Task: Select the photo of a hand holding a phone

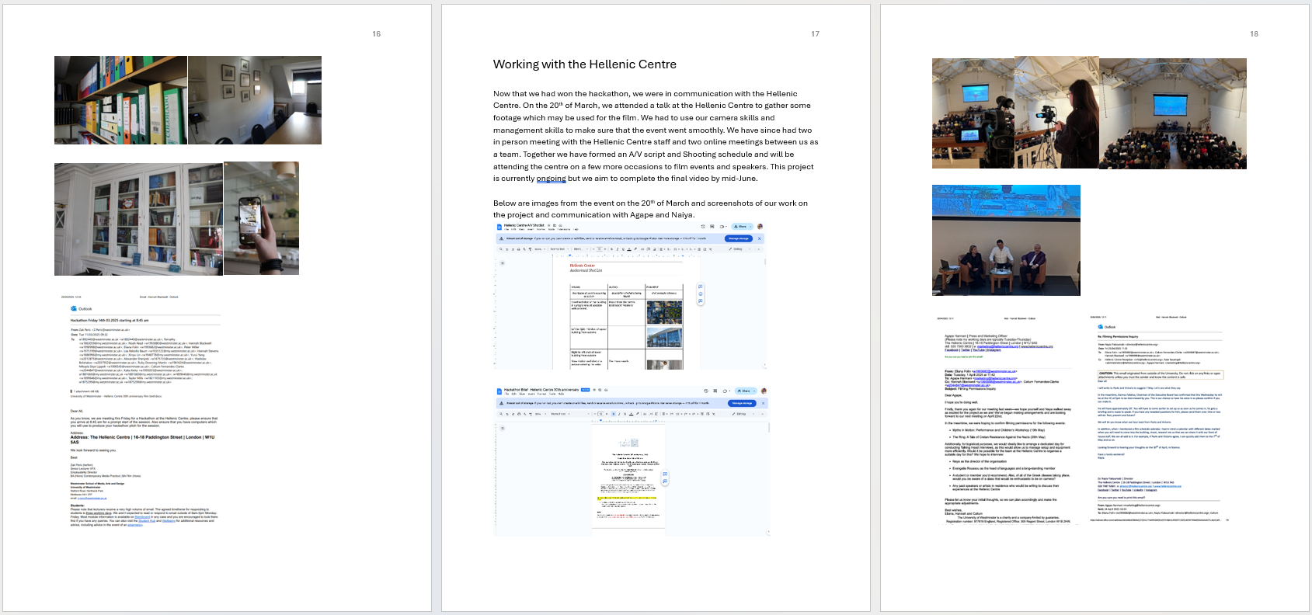Action: (x=261, y=218)
